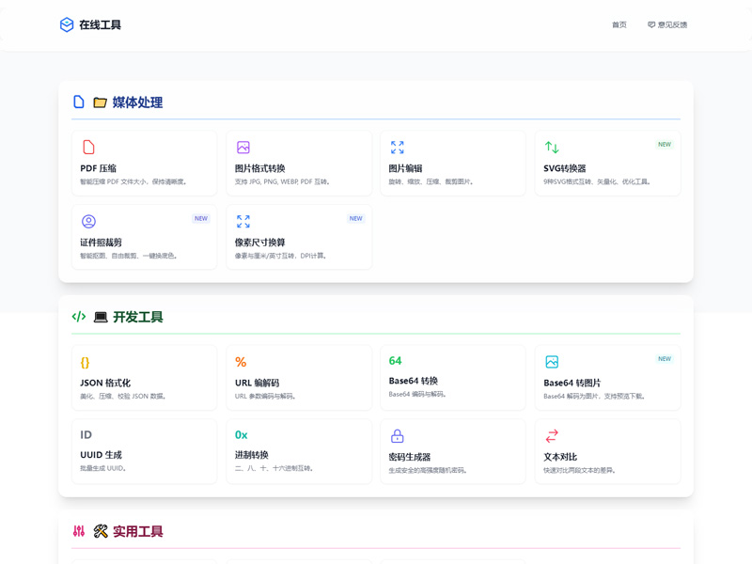Viewport: 752px width, 564px height.
Task: Click the teal image icon for Base64 转图片
Action: [x=552, y=362]
